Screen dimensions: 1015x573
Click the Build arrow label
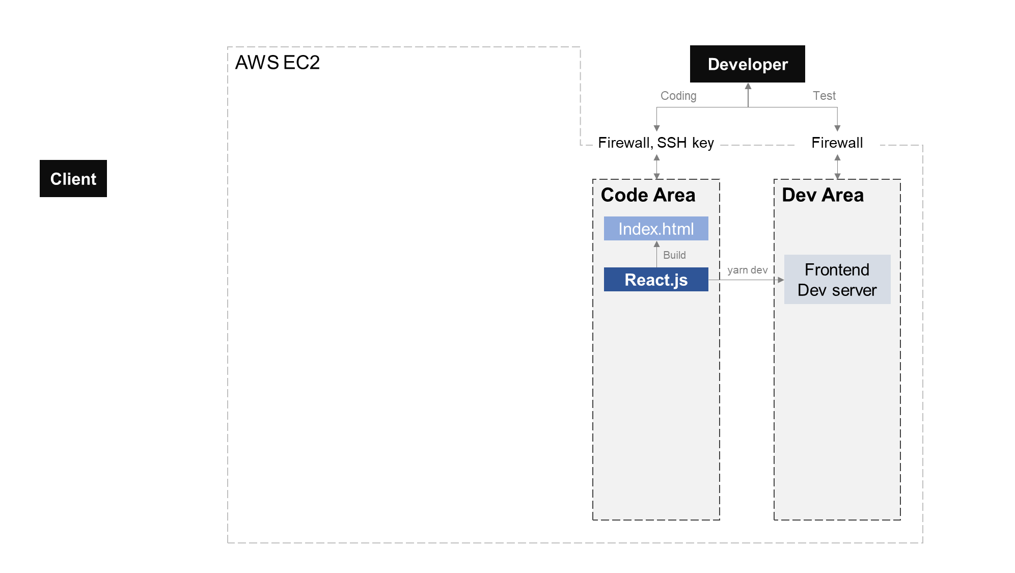click(x=674, y=255)
